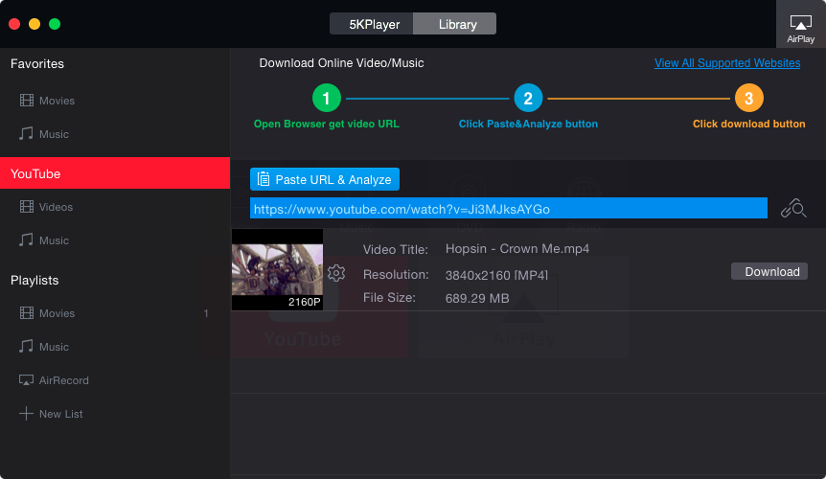
Task: Select the film icon beside YouTube Videos
Action: pyautogui.click(x=26, y=206)
